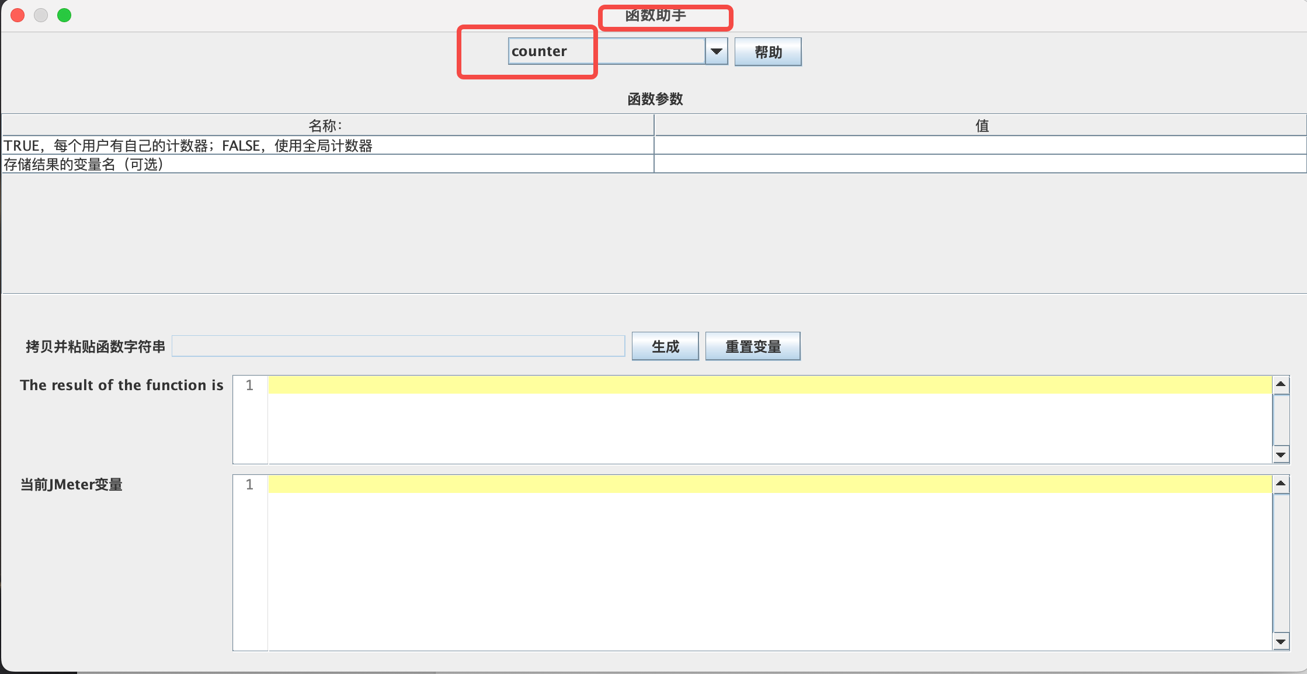The image size is (1307, 674).
Task: Close the 函数助手 window with red button
Action: click(x=18, y=15)
